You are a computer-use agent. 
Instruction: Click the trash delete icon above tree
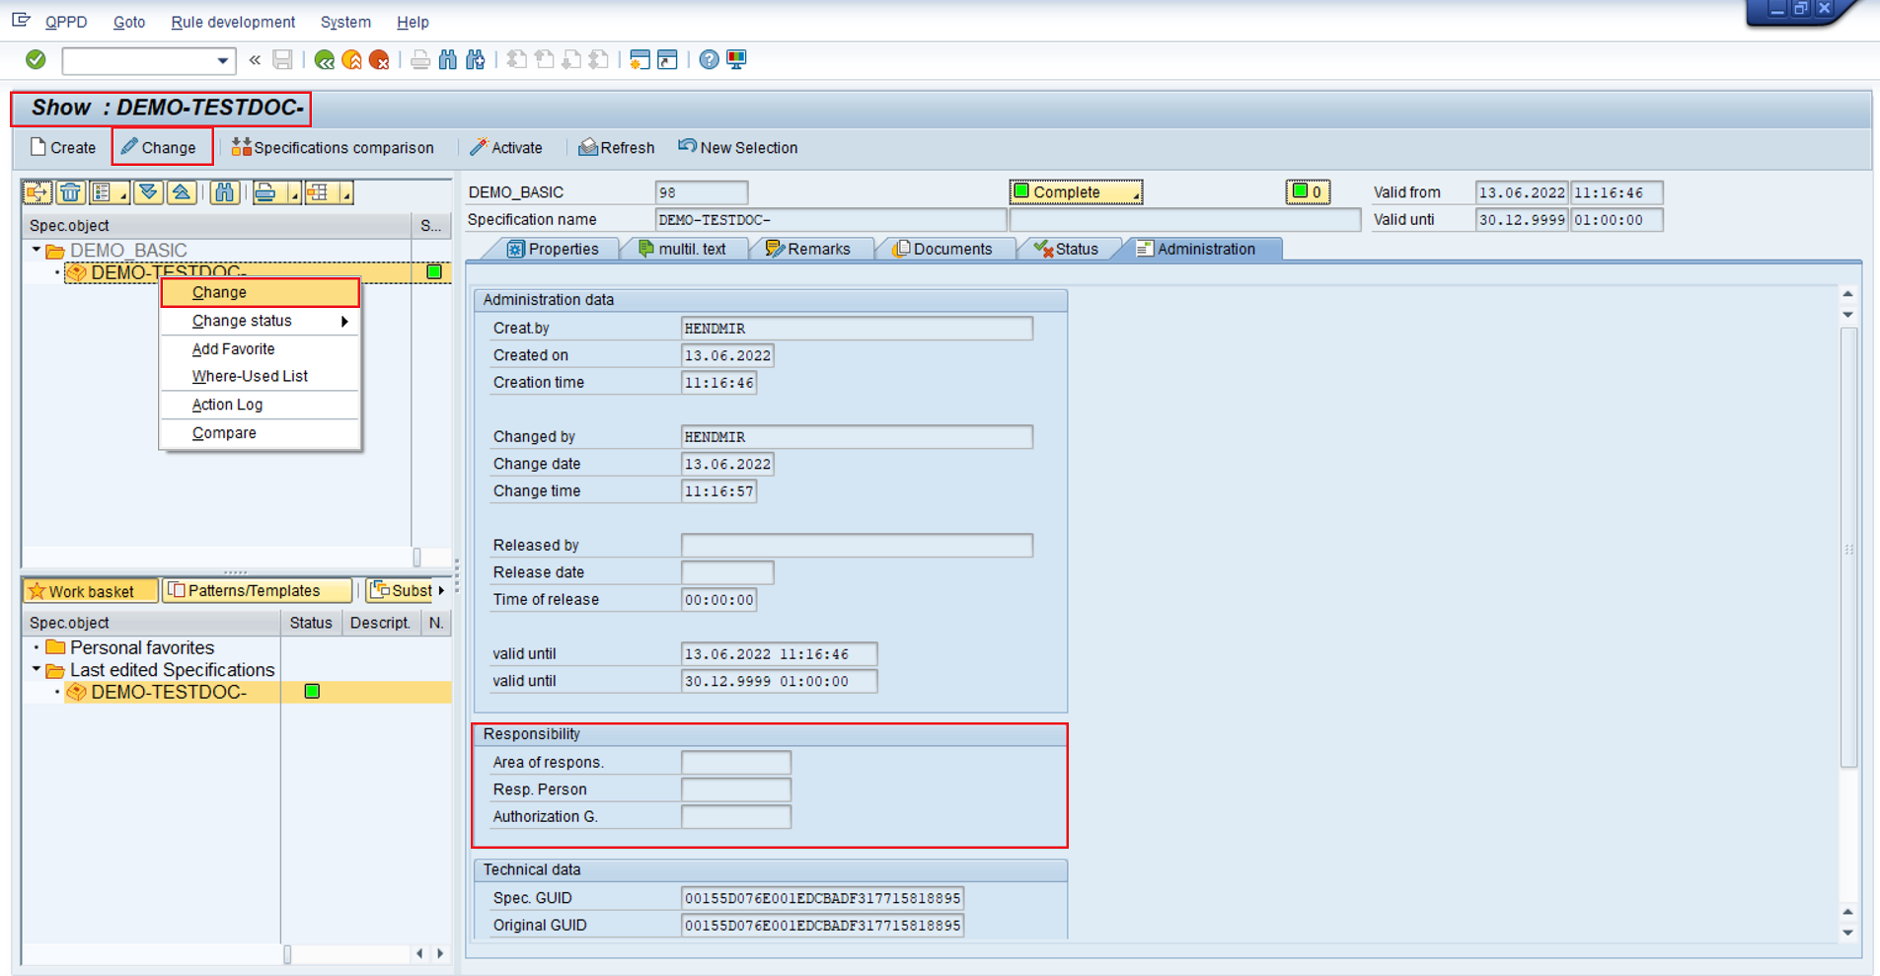(70, 192)
